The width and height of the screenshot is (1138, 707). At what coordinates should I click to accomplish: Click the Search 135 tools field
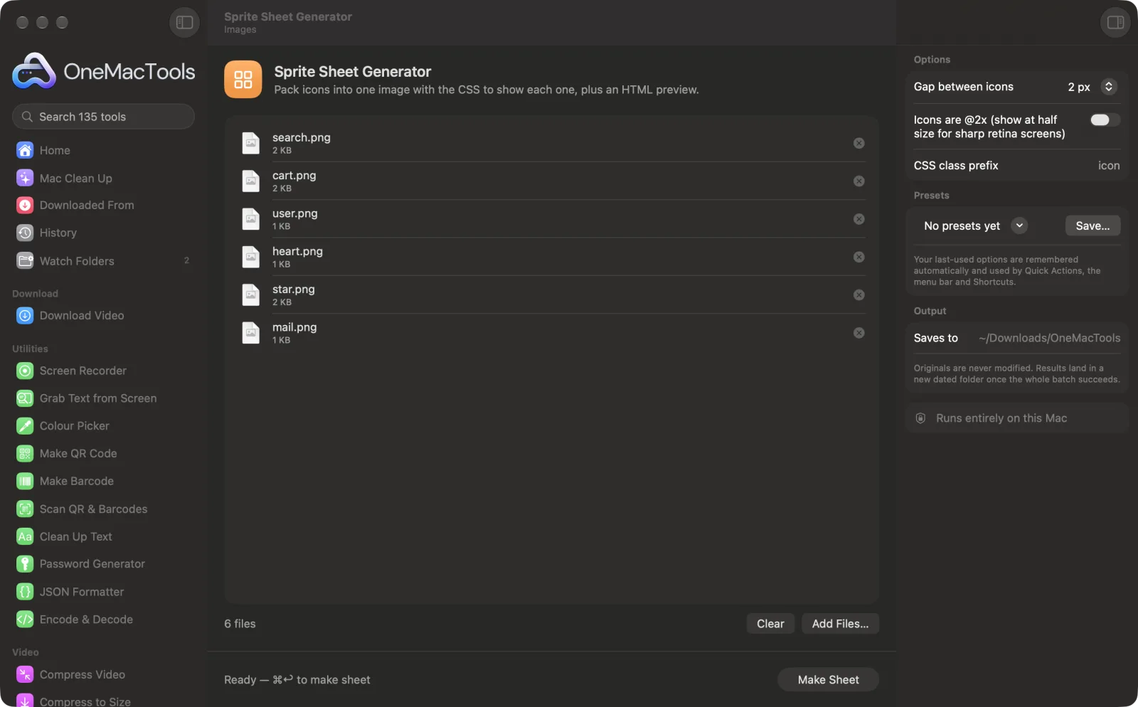point(103,117)
